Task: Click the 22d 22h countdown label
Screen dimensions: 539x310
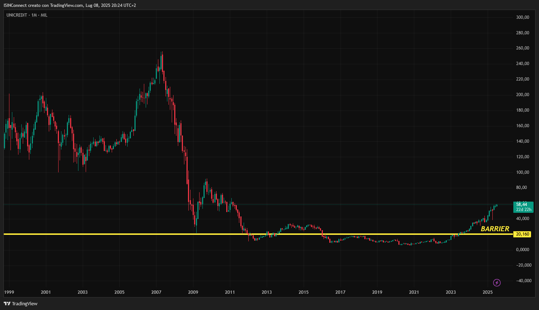Action: (x=524, y=210)
